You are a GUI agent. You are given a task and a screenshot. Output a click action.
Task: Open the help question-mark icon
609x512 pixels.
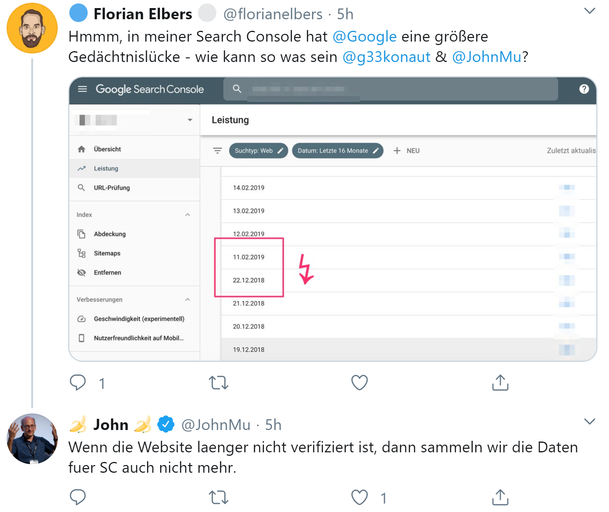coord(584,89)
